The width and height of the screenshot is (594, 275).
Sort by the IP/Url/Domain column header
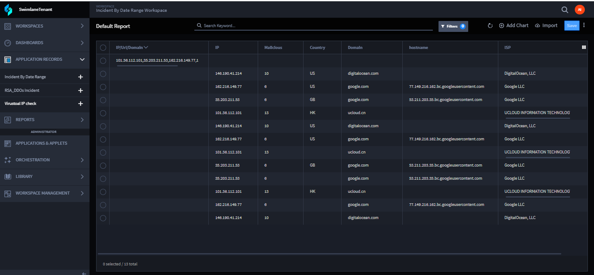[129, 47]
